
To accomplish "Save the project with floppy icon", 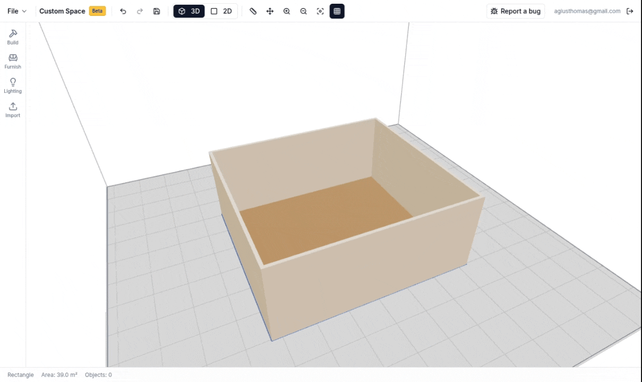I will click(x=157, y=11).
